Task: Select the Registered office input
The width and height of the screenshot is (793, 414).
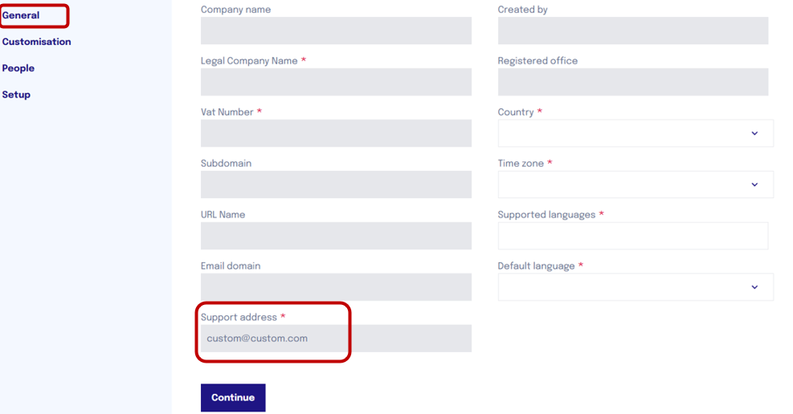Action: tap(632, 82)
